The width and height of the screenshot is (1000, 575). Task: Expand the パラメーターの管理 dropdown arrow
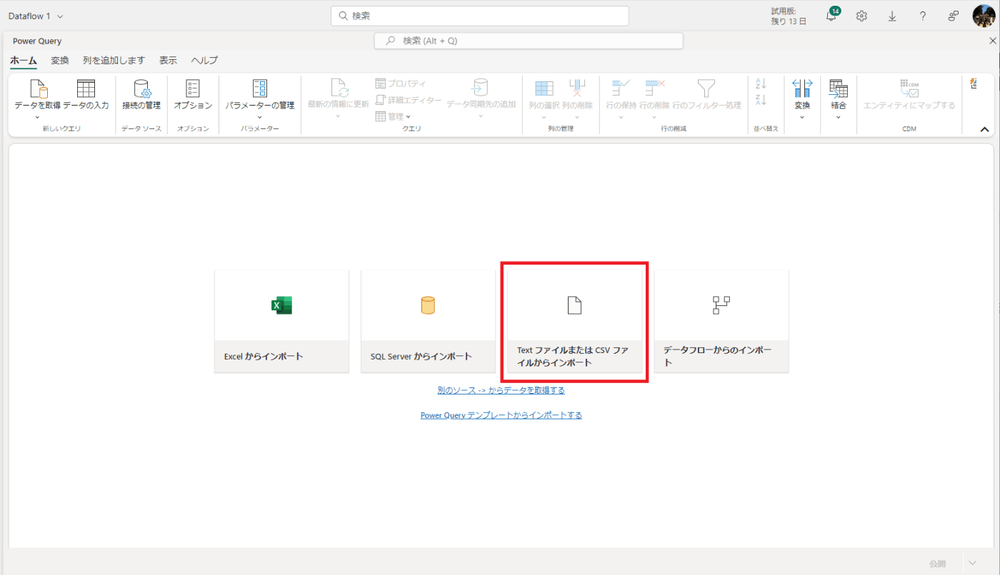260,117
